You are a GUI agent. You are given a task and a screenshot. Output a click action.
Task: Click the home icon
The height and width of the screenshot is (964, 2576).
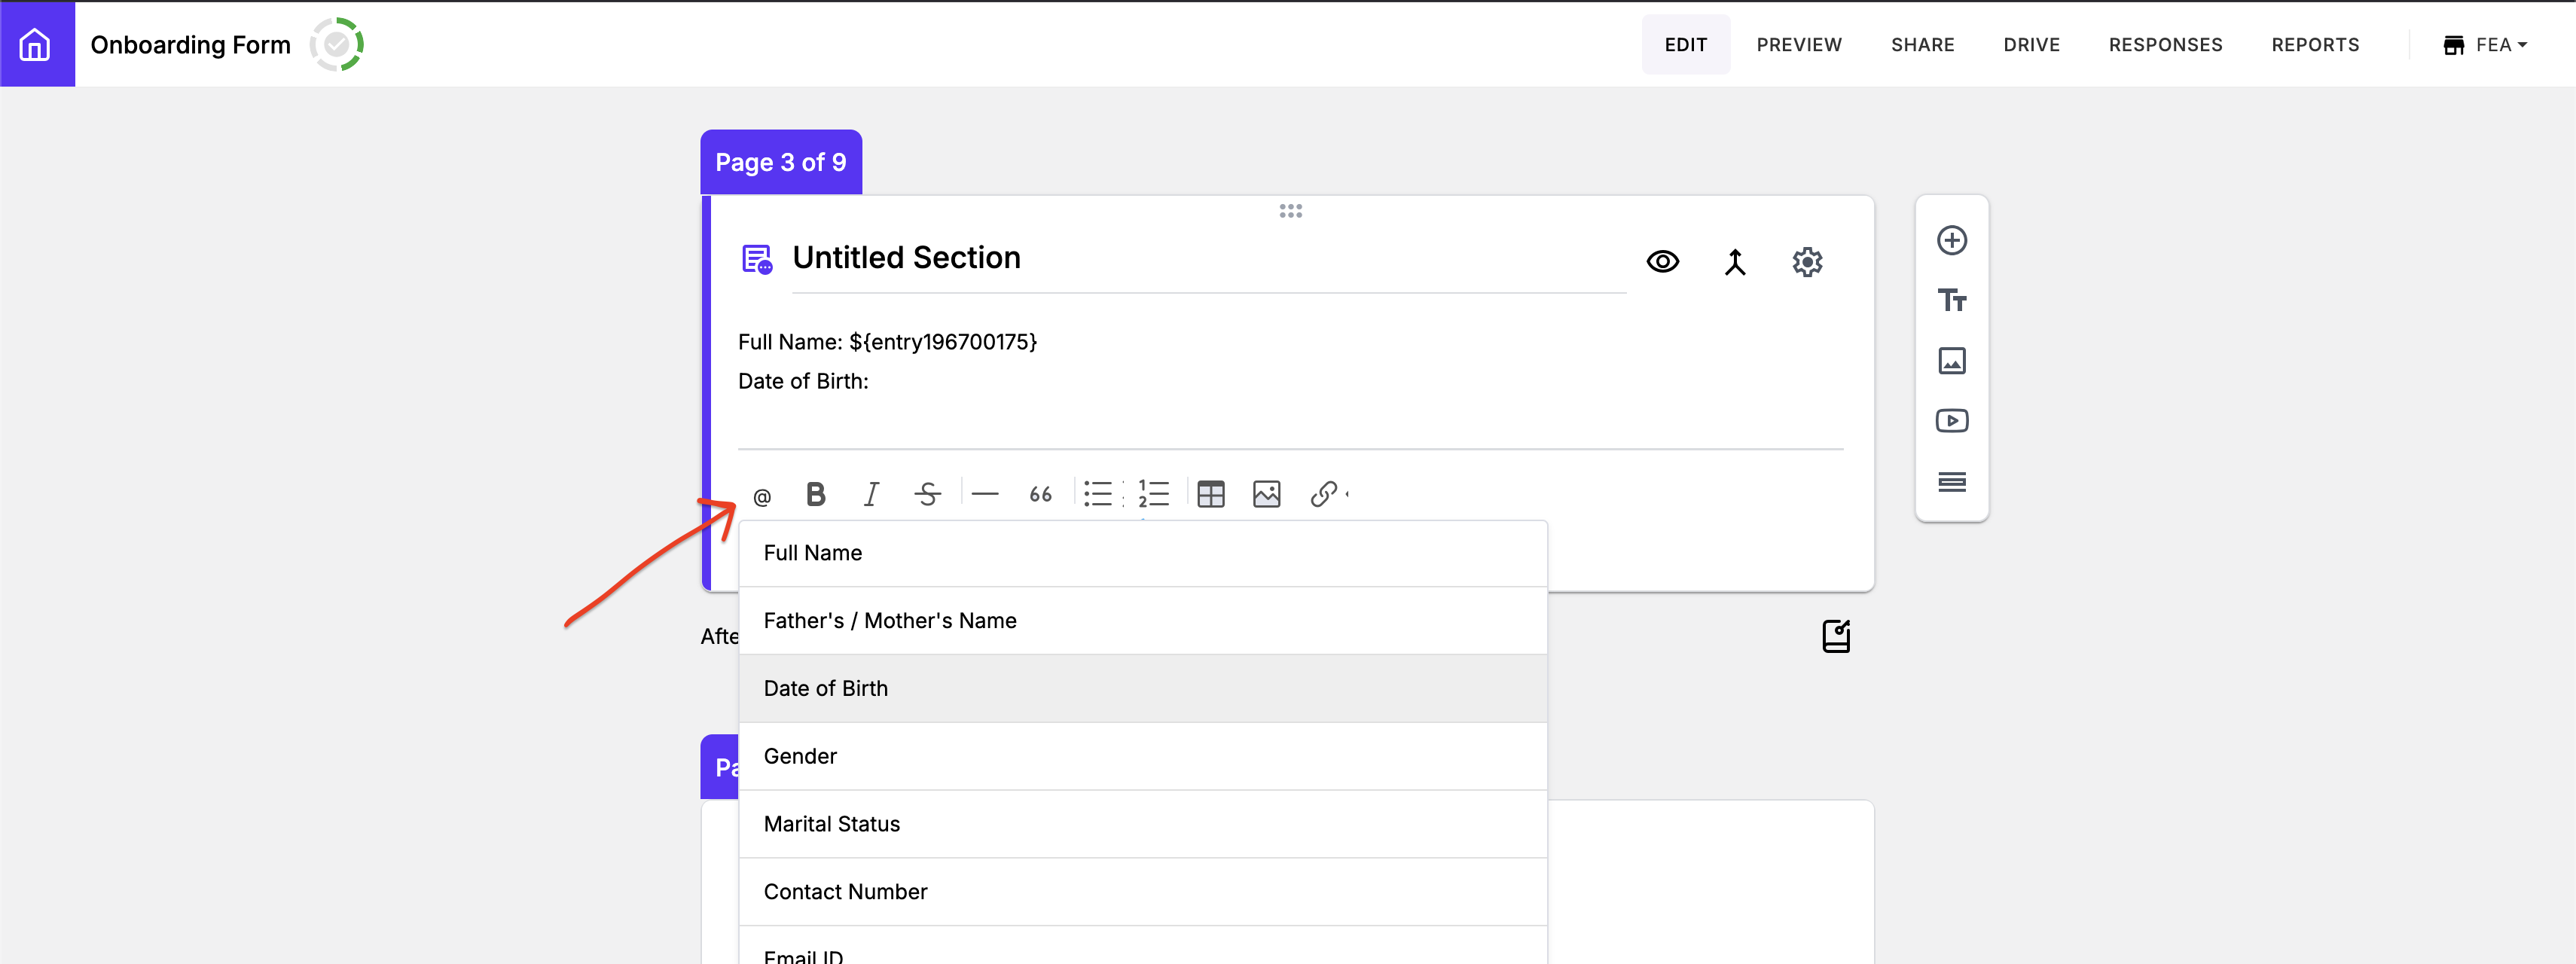point(36,44)
